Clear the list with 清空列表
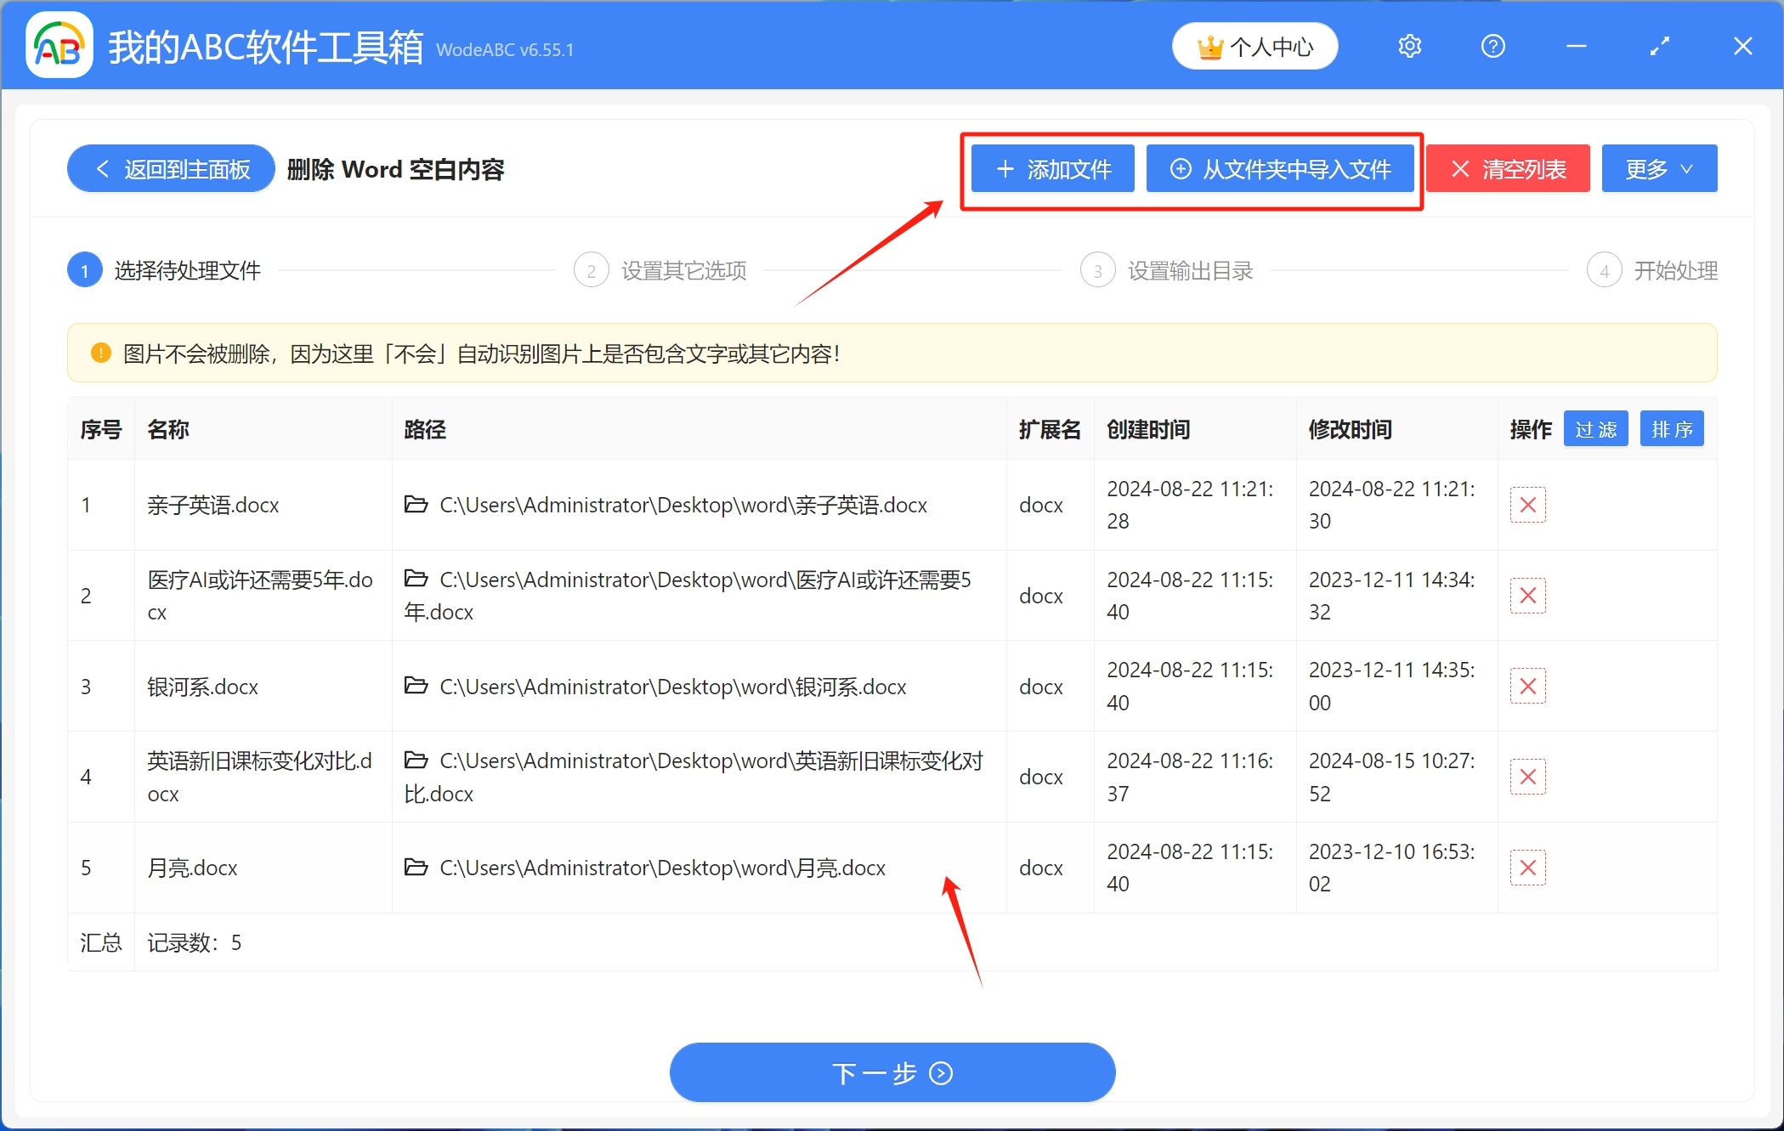 pyautogui.click(x=1508, y=169)
